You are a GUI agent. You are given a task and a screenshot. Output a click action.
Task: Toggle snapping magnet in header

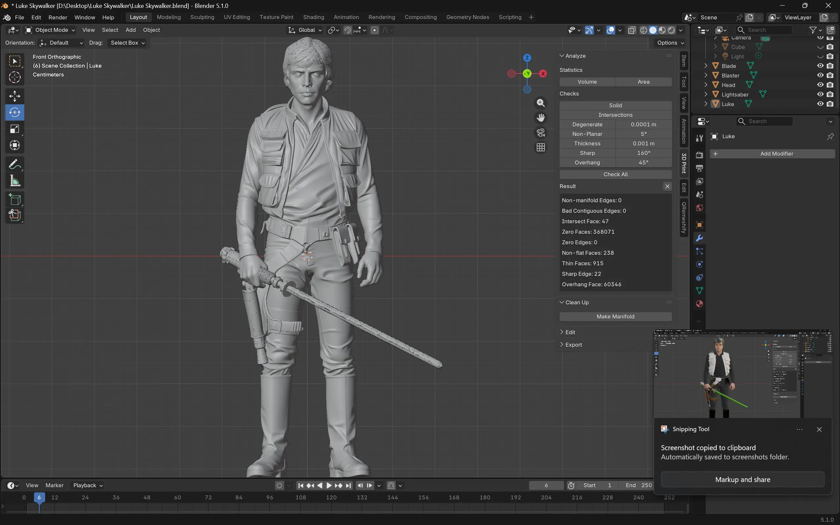(347, 30)
